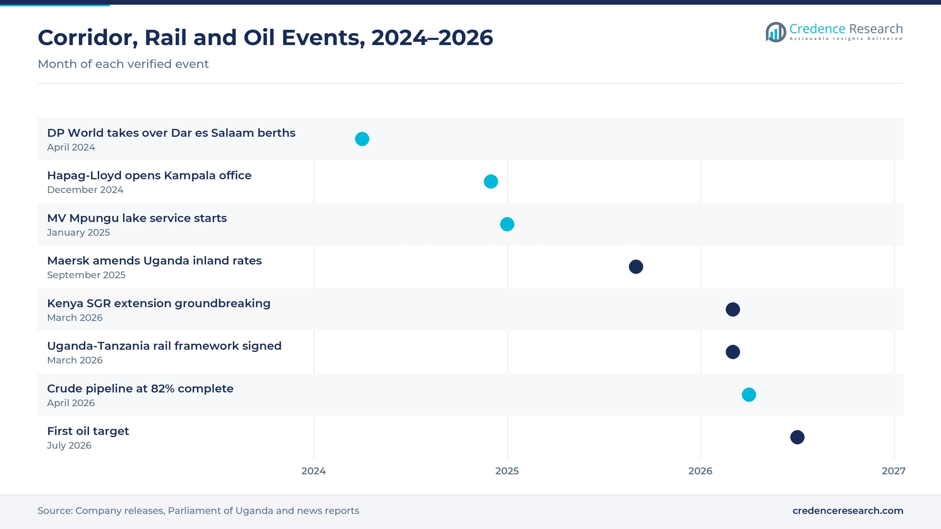Click 'Maersk amends Uganda inland rates' label
Viewport: 941px width, 529px height.
pos(154,261)
